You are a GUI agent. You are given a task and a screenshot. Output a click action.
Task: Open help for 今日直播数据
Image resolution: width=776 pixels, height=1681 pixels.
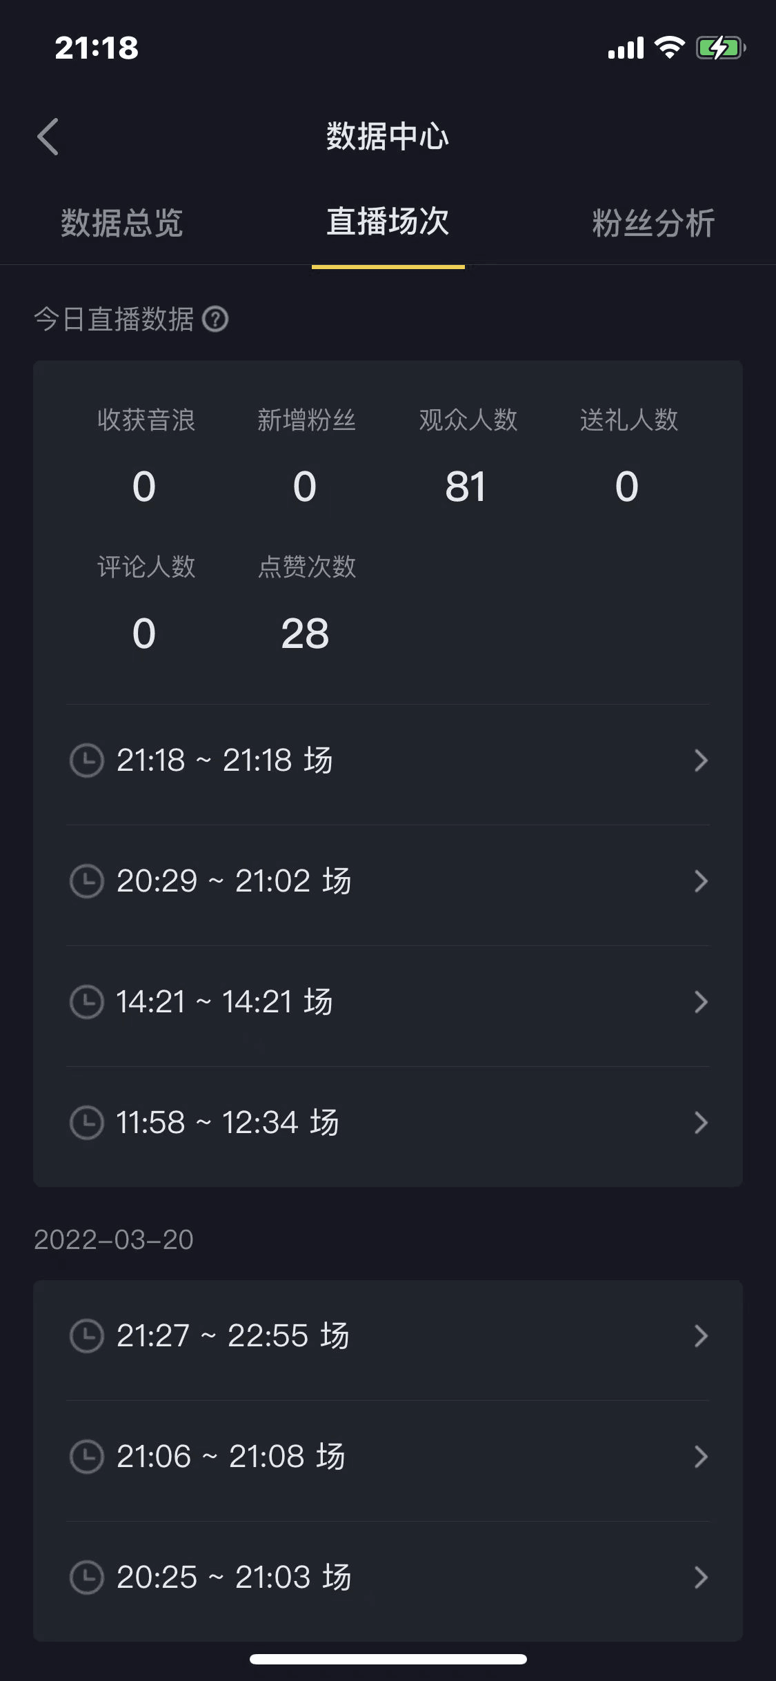point(215,320)
